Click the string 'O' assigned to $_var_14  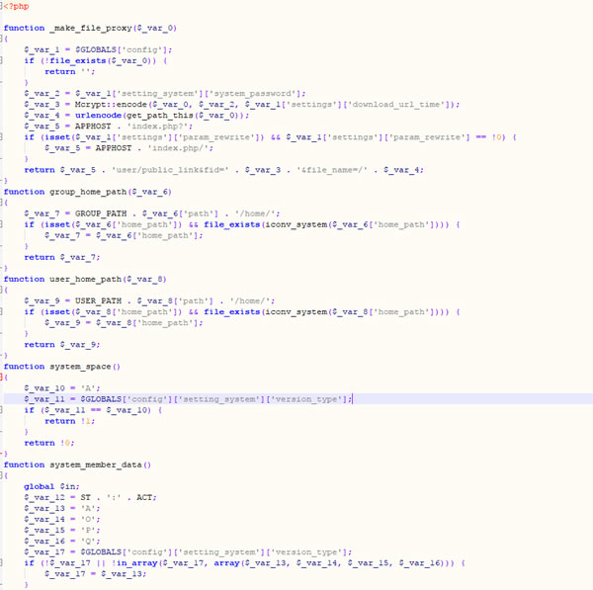point(88,519)
